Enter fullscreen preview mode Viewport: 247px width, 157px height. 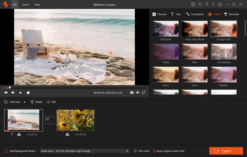[144, 92]
